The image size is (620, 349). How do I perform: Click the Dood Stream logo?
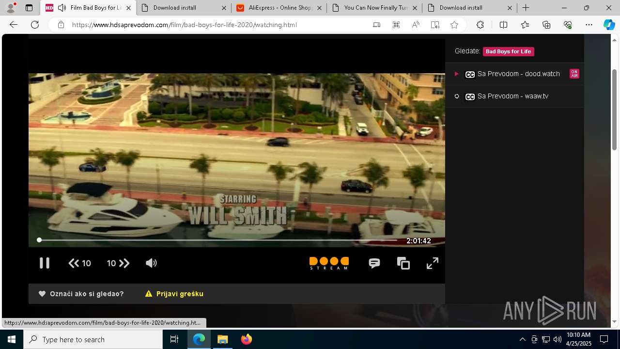pyautogui.click(x=329, y=263)
